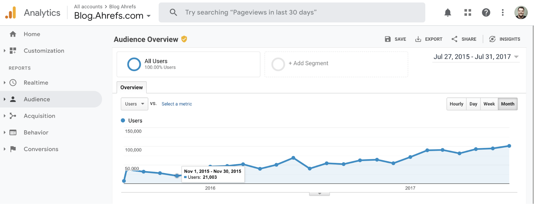Screen dimensions: 534x204
Task: Click the user profile avatar
Action: pyautogui.click(x=521, y=13)
